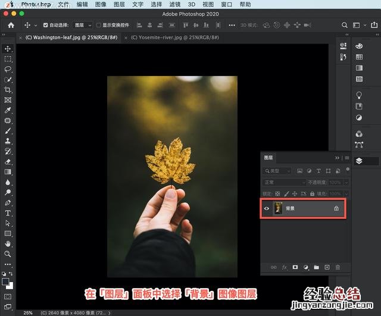381x316 pixels.
Task: Uncheck the 自动选择 checkbox
Action: click(46, 26)
